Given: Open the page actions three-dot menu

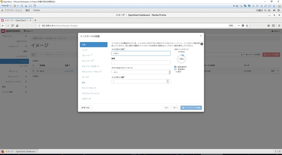Looking at the screenshot, I should pyautogui.click(x=239, y=26).
